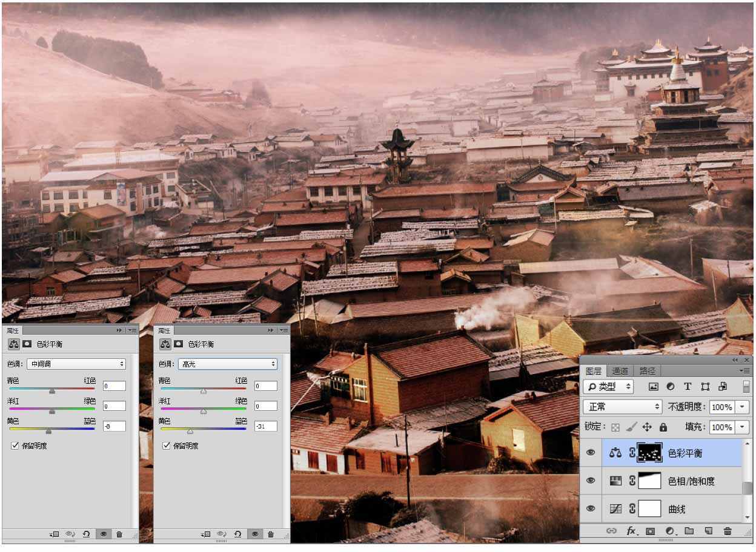Click the mask icon in the Highlights properties panel

[179, 344]
